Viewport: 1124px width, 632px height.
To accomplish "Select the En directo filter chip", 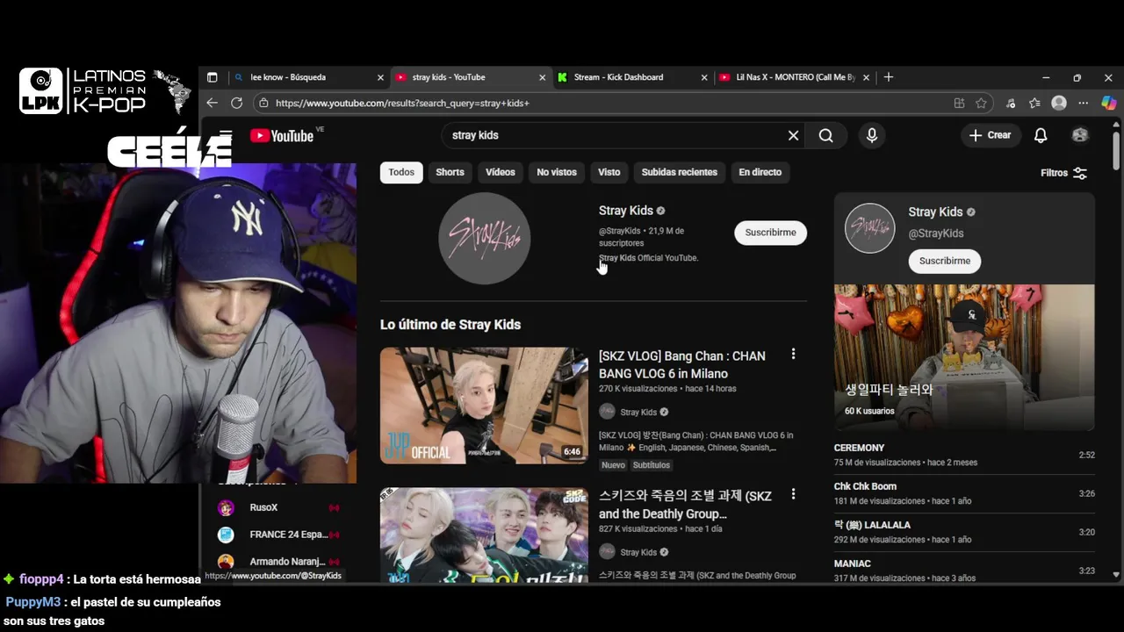I will click(x=760, y=172).
